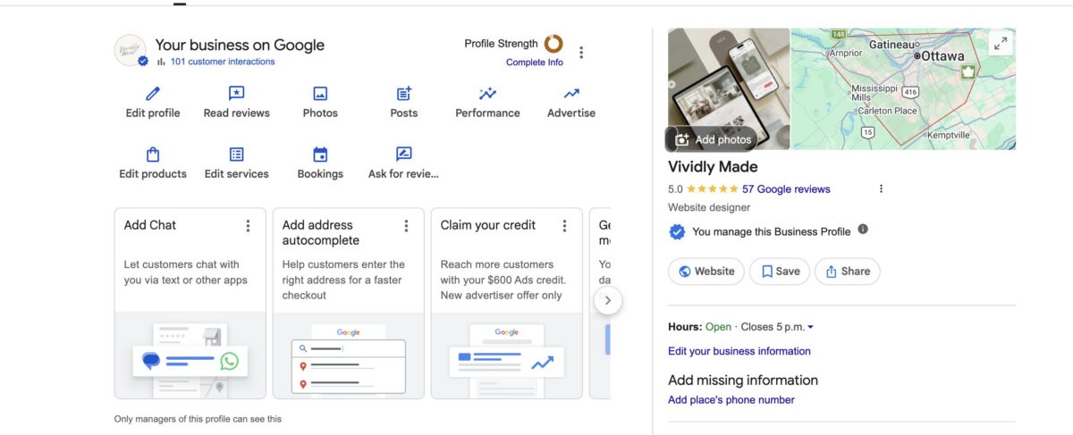Click Add photos button
This screenshot has width=1073, height=435.
pyautogui.click(x=712, y=139)
